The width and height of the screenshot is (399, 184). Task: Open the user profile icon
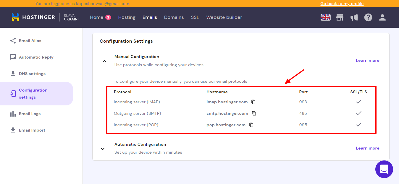coord(382,17)
